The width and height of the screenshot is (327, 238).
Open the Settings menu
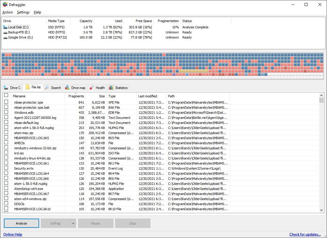pos(23,12)
